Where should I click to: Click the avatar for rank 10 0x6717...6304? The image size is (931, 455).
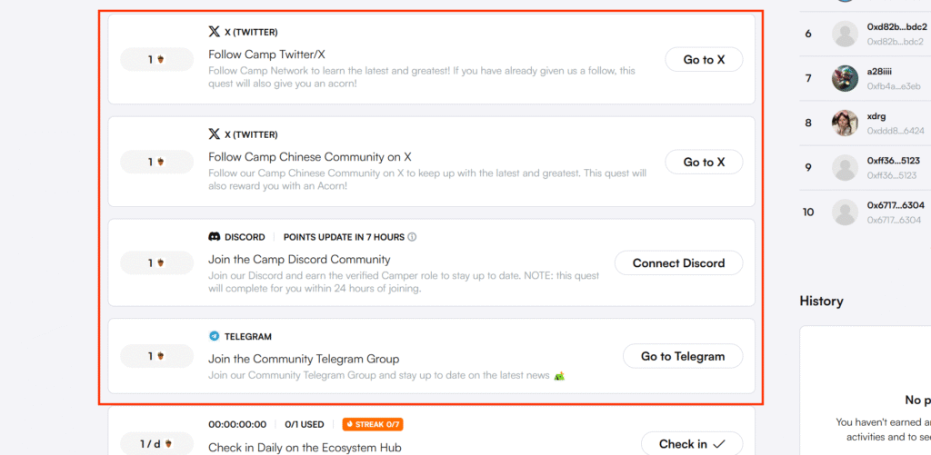click(x=845, y=212)
